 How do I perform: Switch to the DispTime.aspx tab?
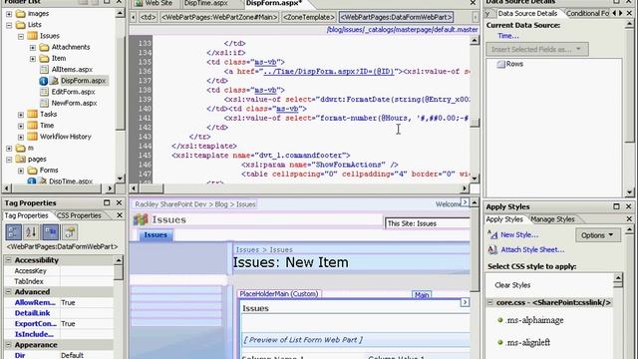[205, 4]
